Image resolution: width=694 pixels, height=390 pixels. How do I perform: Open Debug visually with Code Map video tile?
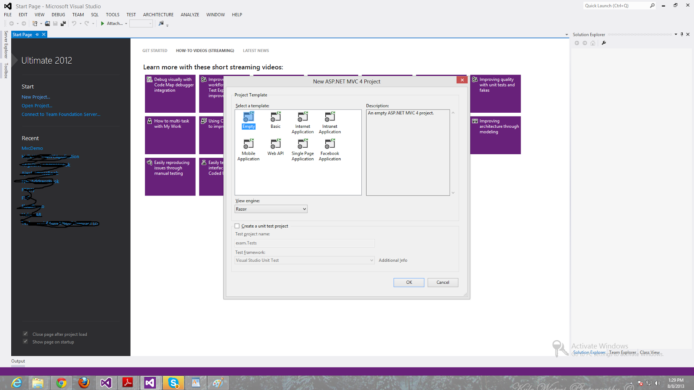coord(170,94)
